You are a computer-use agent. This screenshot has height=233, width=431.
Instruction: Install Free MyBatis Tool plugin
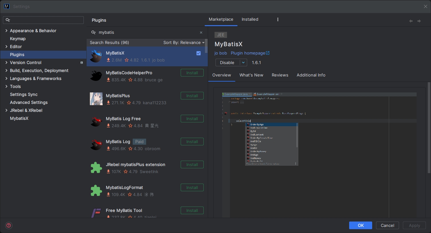point(192,211)
